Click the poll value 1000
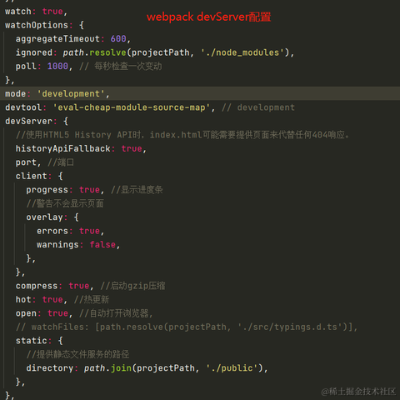400x400 pixels. click(57, 66)
